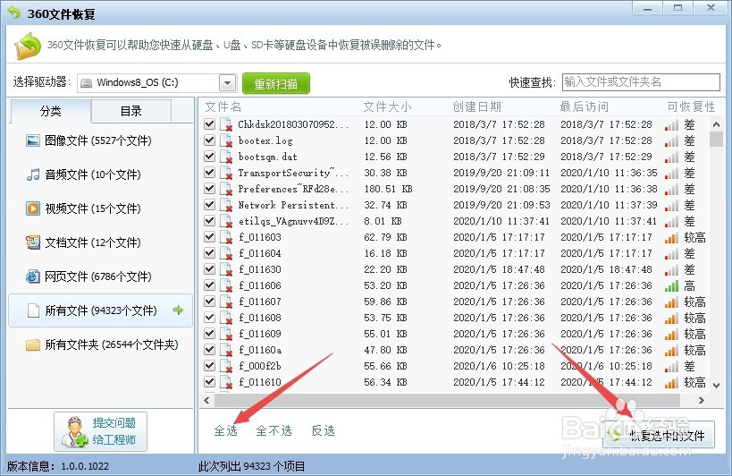Click the 恢复选中的文件 button

[658, 435]
